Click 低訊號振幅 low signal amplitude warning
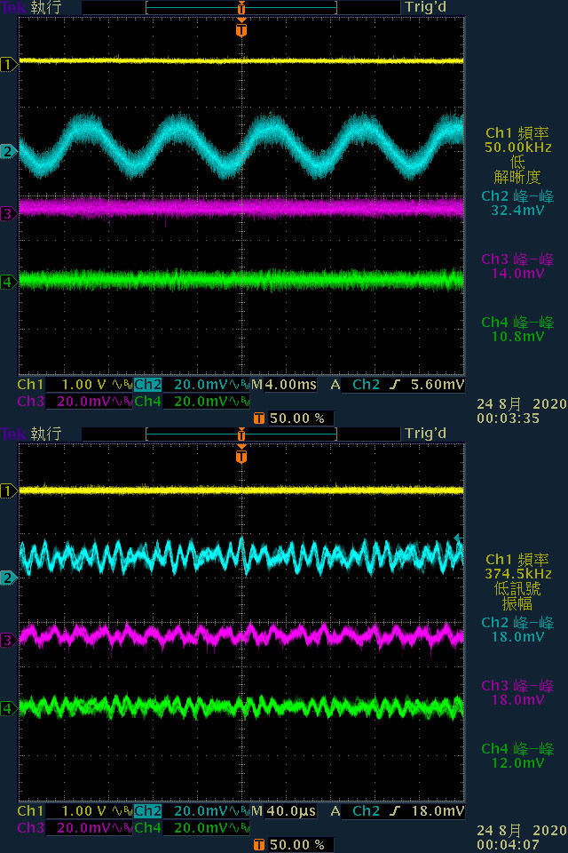Viewport: 568px width, 853px height. pos(517,595)
